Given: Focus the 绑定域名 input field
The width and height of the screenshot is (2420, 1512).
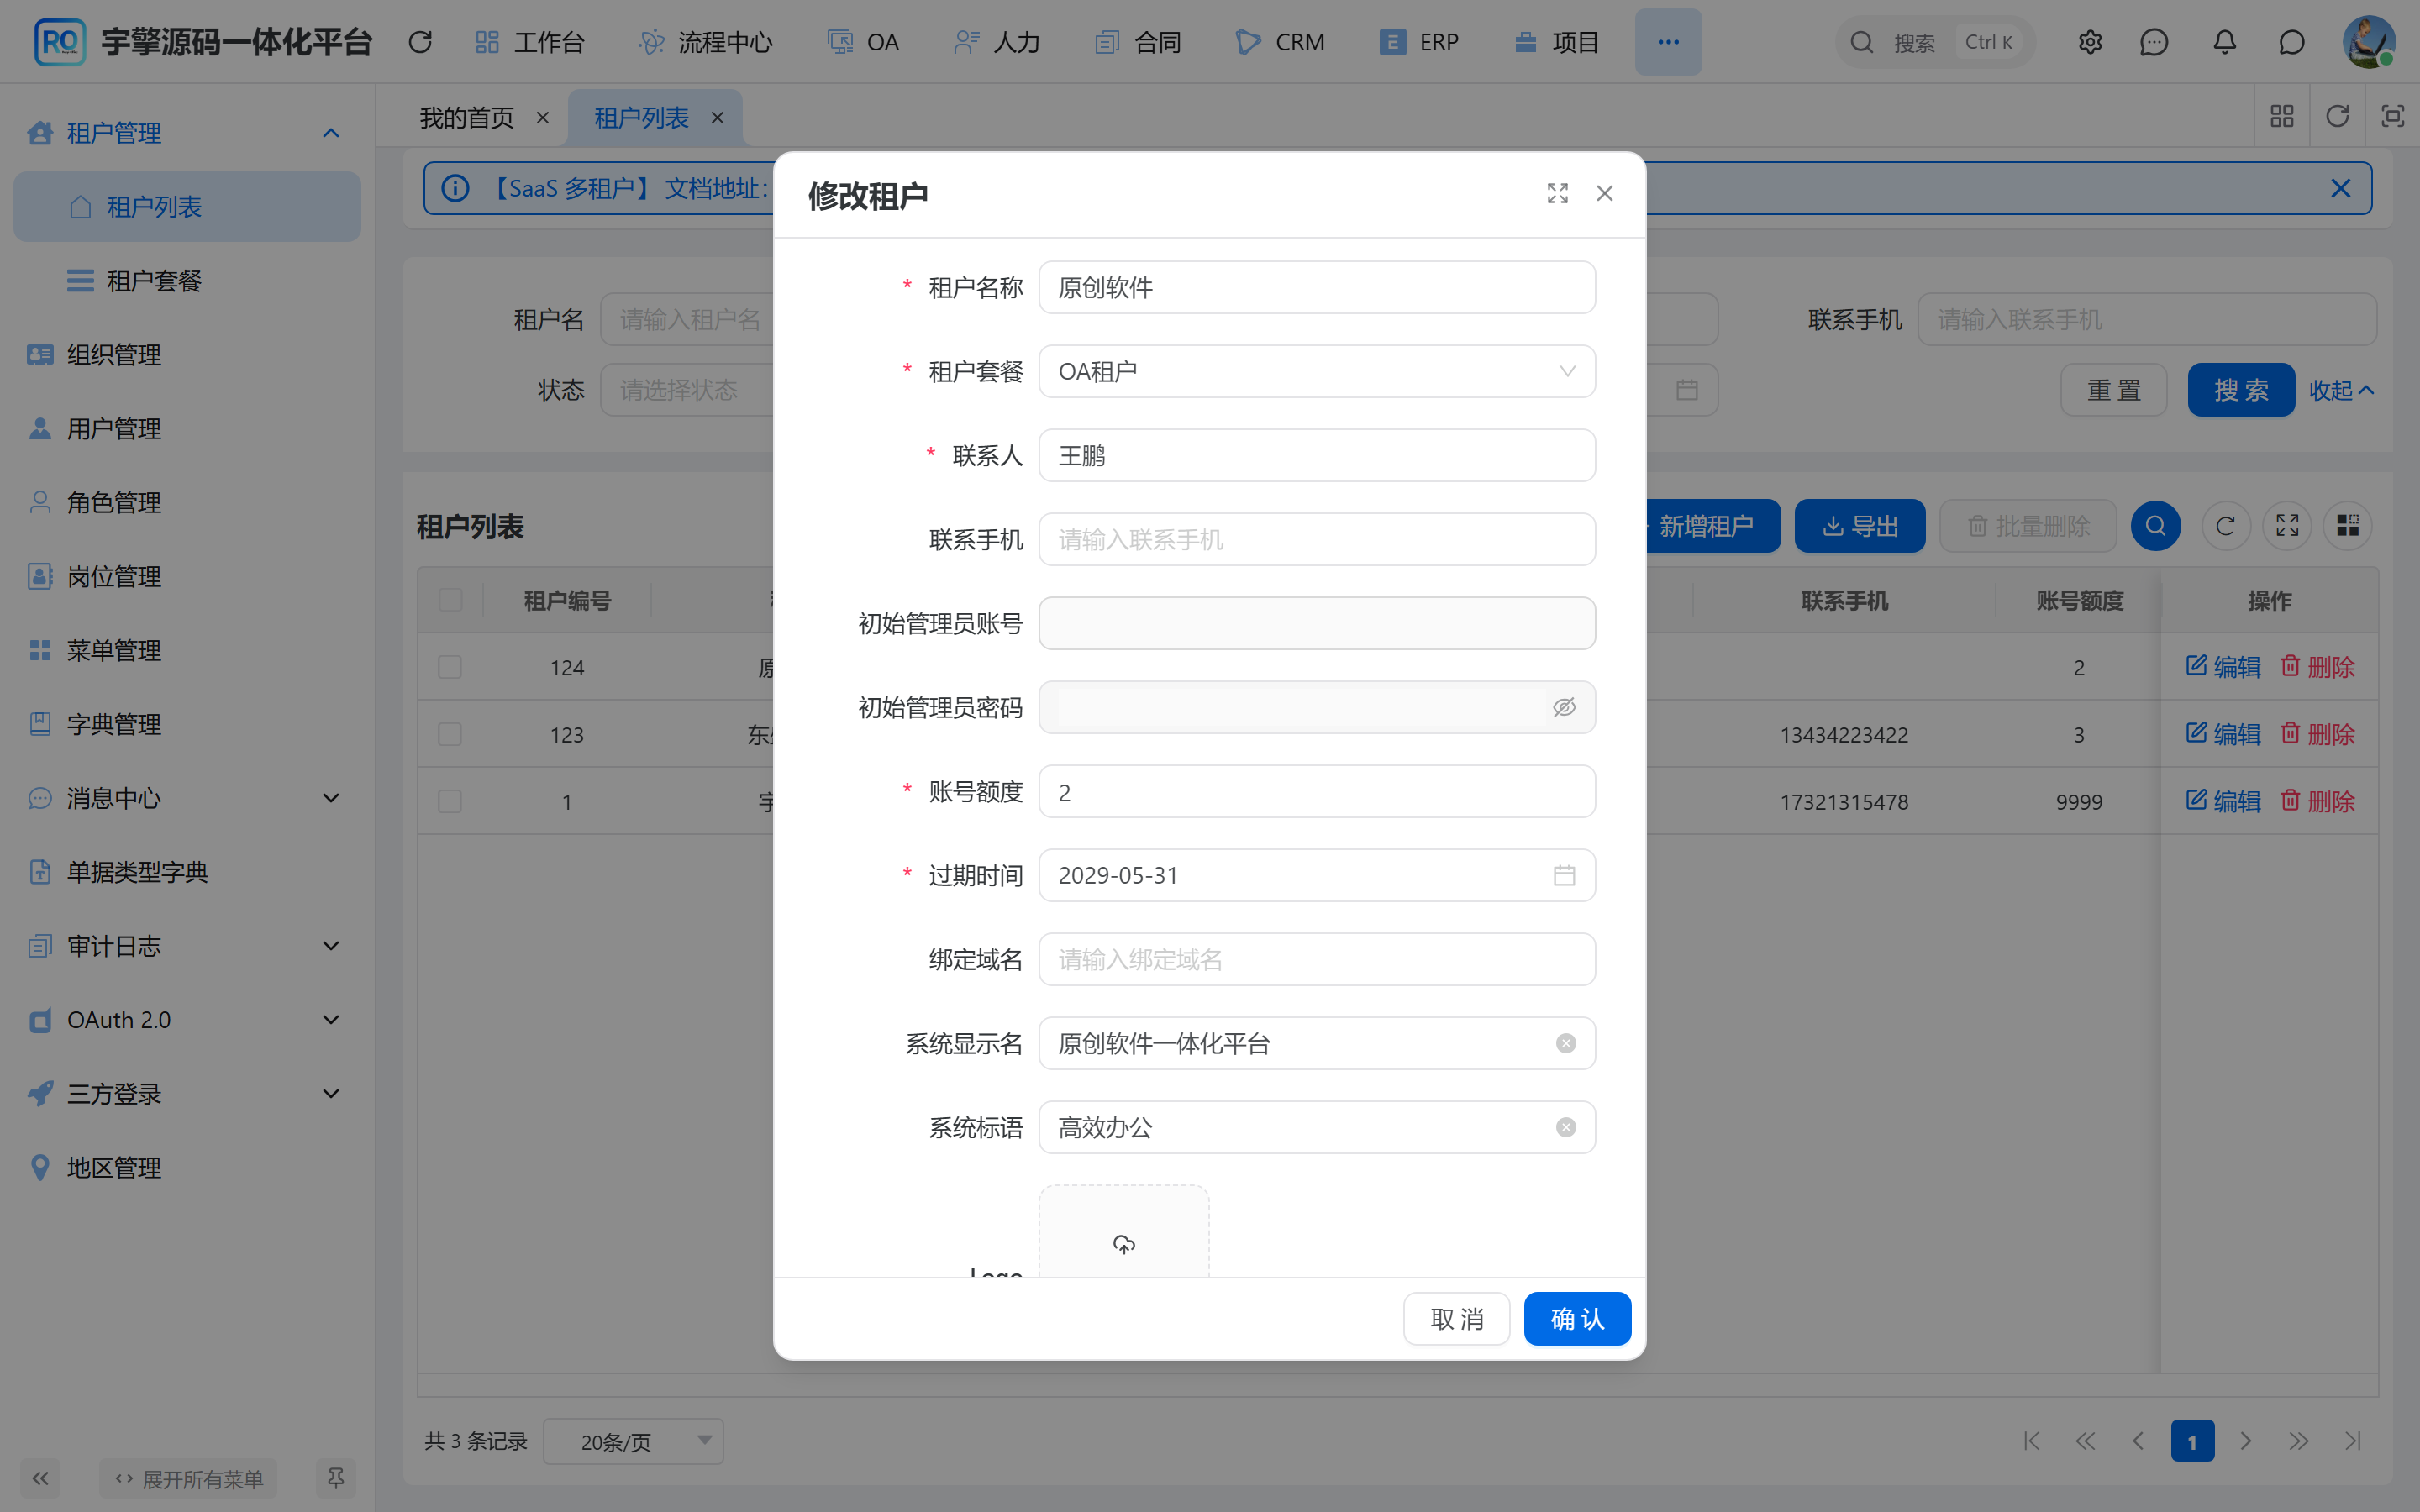Looking at the screenshot, I should 1316,959.
